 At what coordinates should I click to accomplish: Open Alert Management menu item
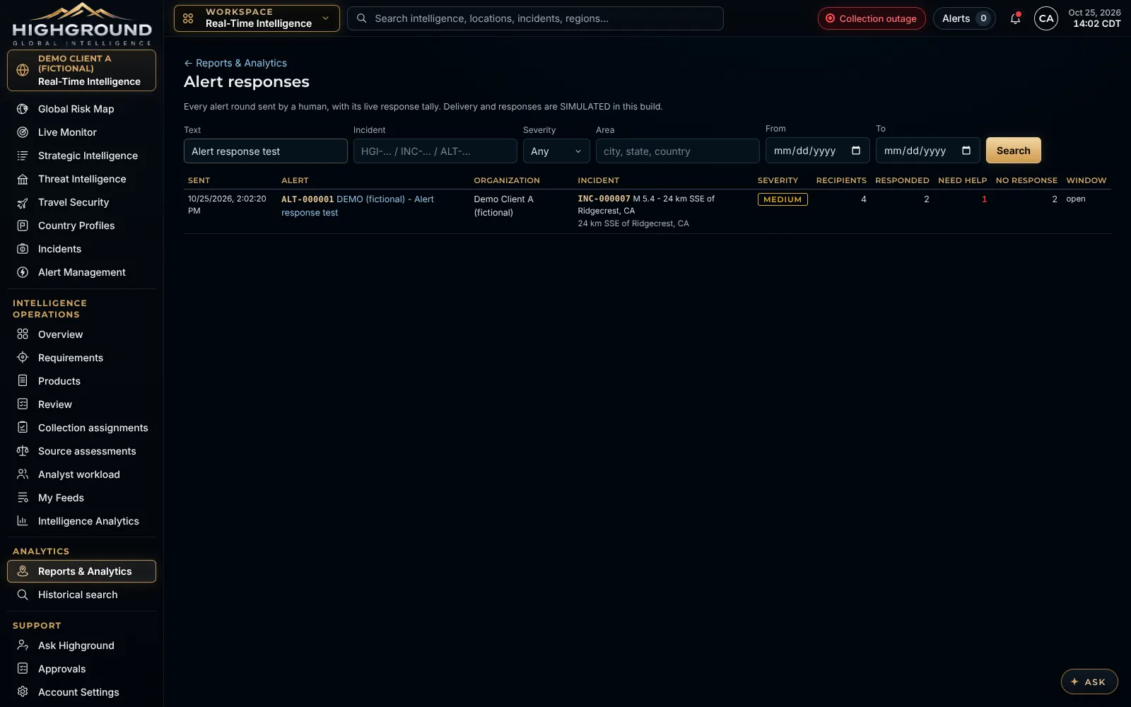(81, 272)
